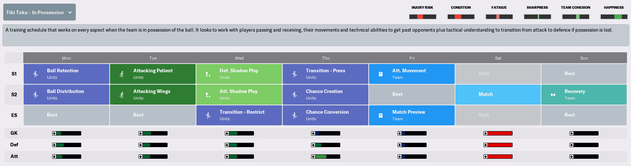This screenshot has width=631, height=166.
Task: Click the Fri column header
Action: 412,58
